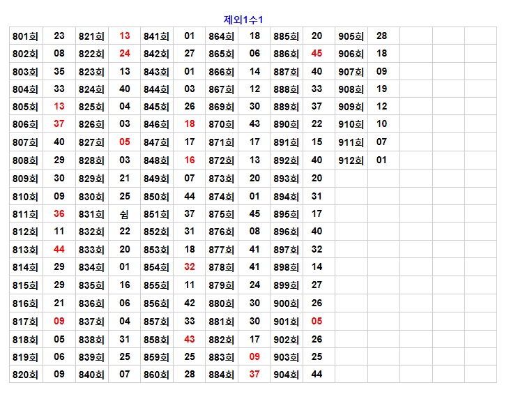Image resolution: width=518 pixels, height=399 pixels.
Task: Select the red 32 beside 854회
Action: click(190, 267)
